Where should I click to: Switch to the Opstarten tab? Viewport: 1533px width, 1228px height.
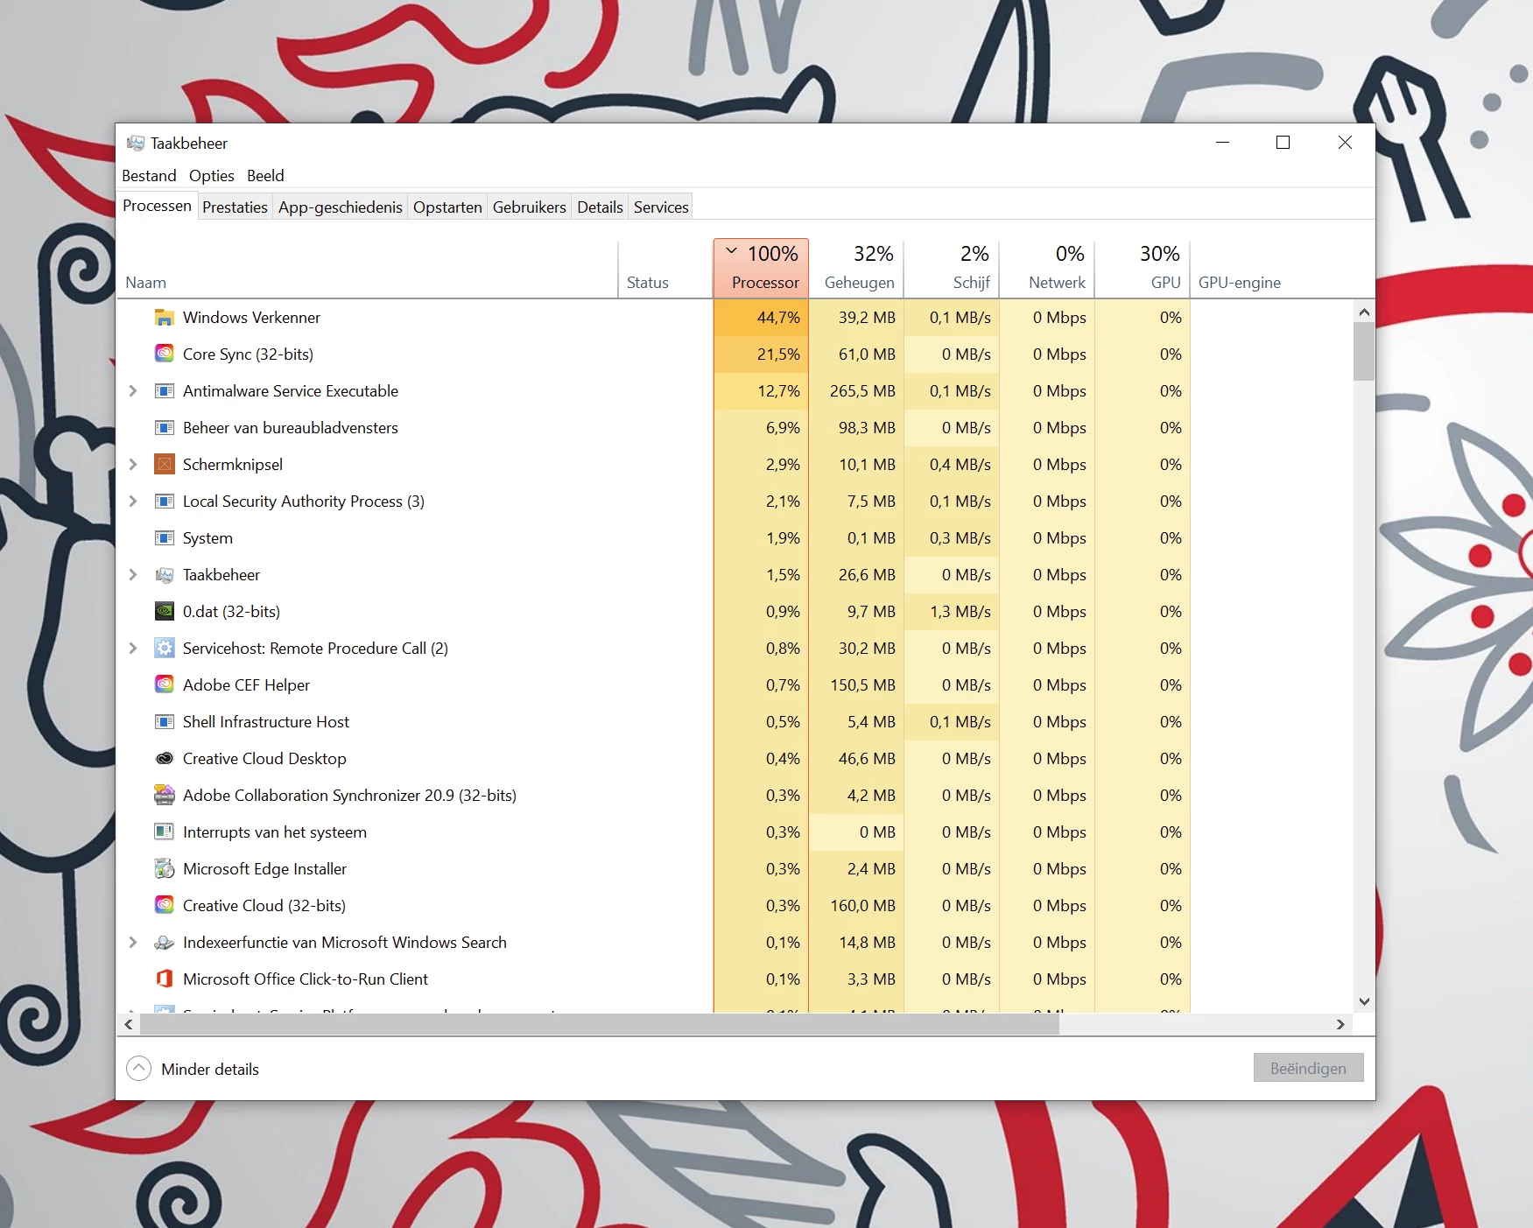(447, 207)
